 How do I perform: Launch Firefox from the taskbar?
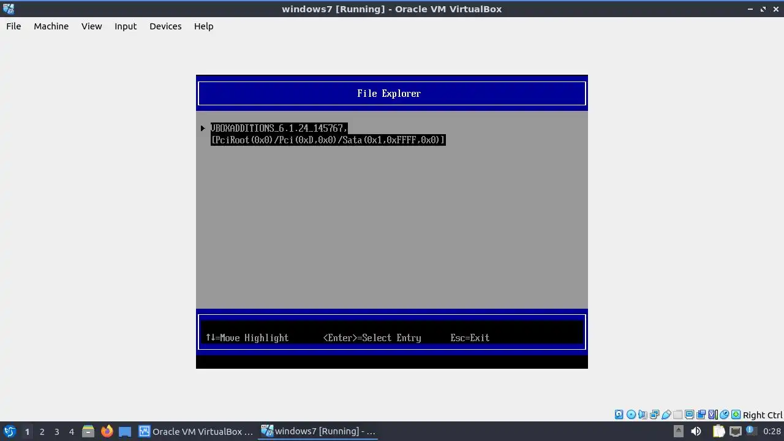[x=107, y=431]
